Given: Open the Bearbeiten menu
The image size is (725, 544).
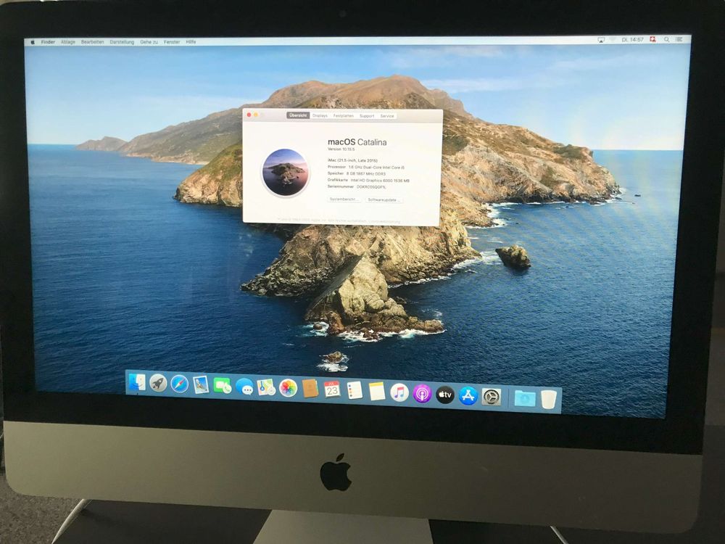Looking at the screenshot, I should coord(93,42).
